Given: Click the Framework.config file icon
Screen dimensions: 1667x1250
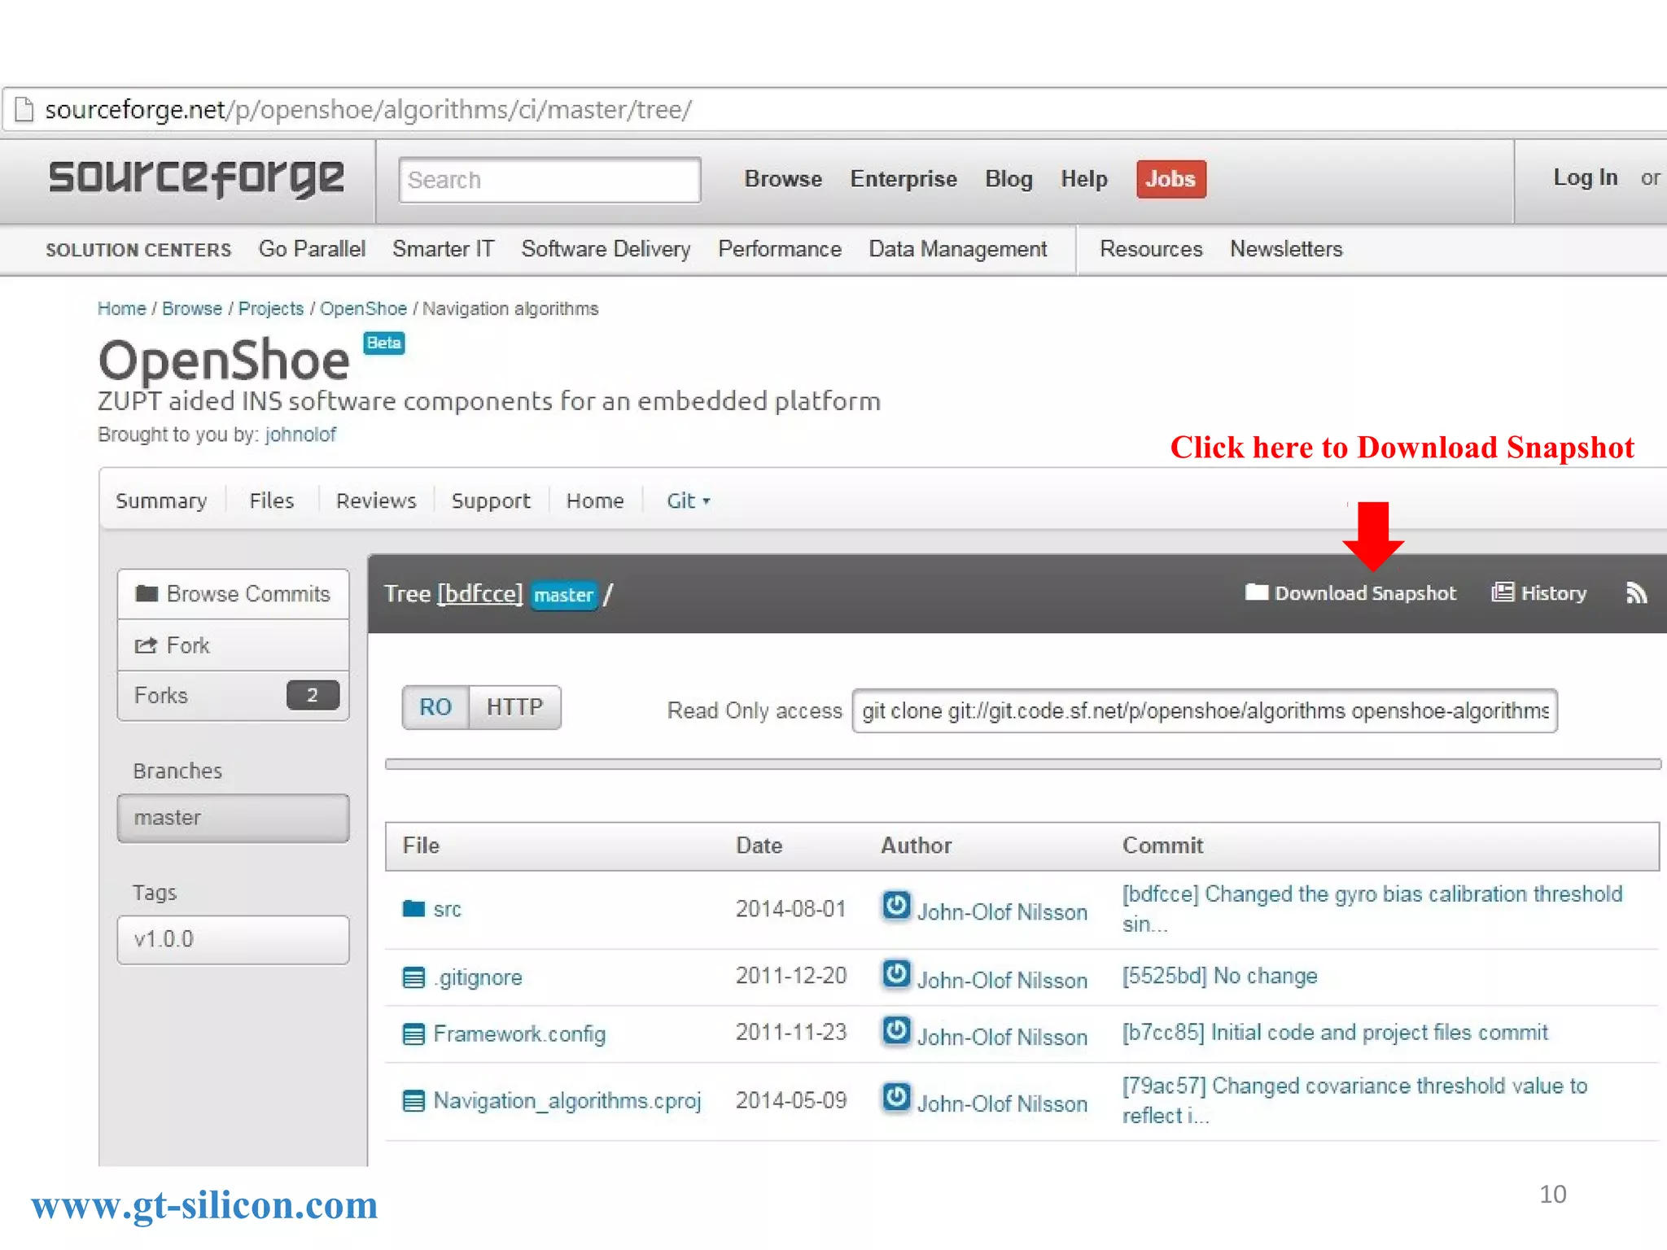Looking at the screenshot, I should (x=413, y=1034).
